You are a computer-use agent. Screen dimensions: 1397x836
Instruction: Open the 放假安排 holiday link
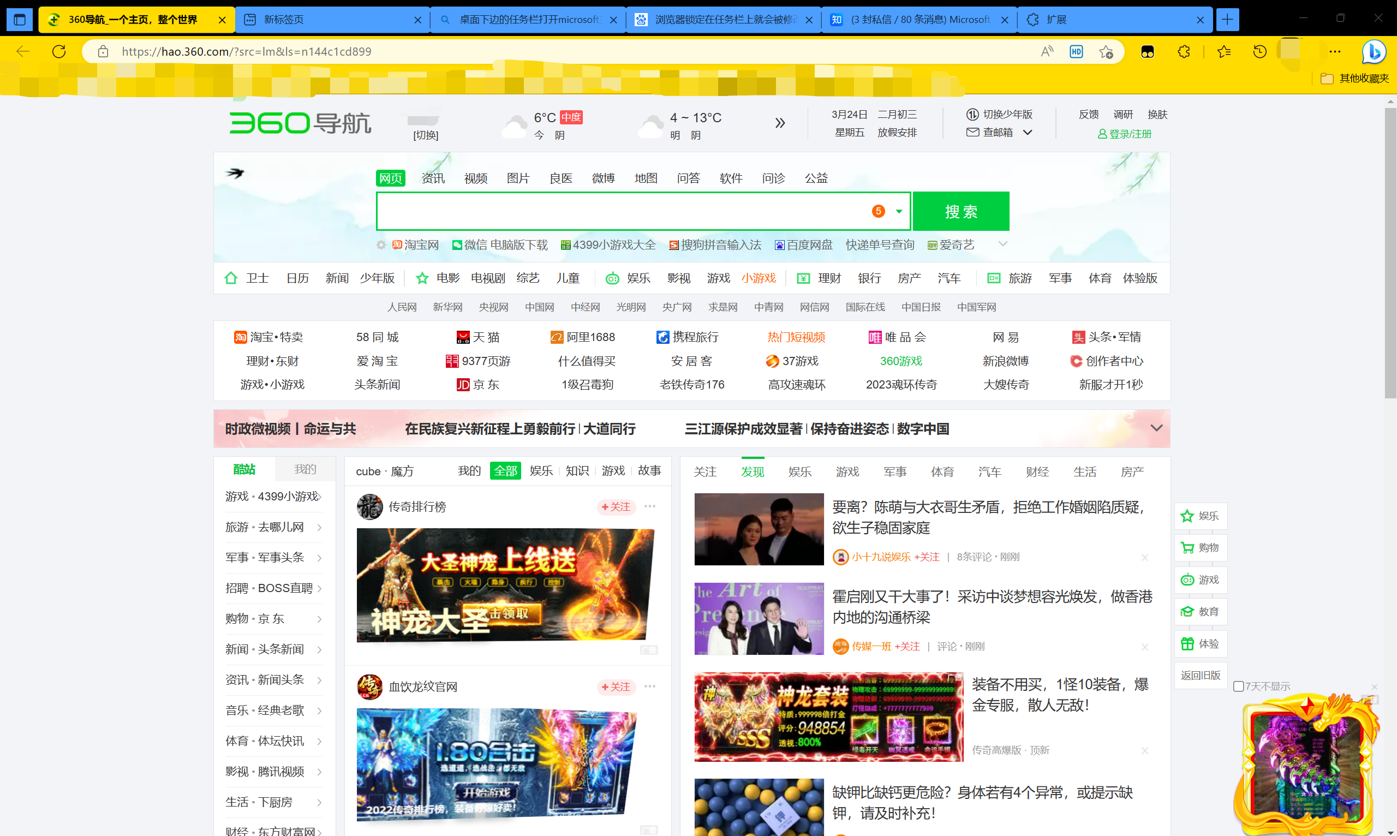(x=897, y=133)
